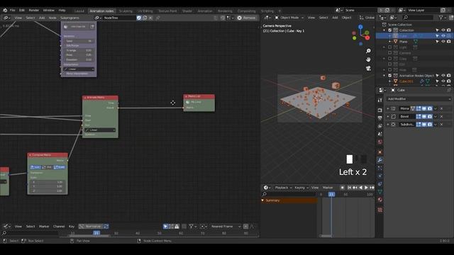
Task: Open the File menu
Action: point(13,10)
